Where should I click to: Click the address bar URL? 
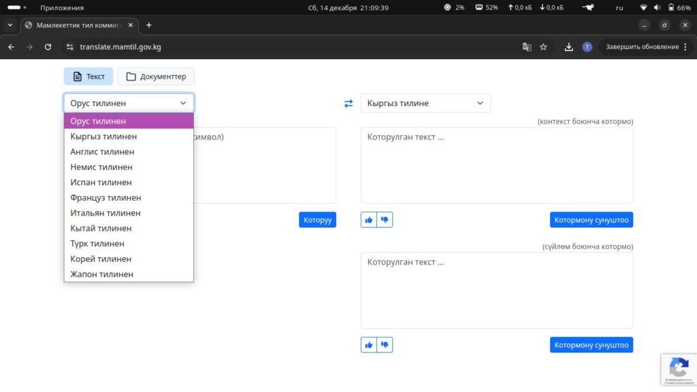[x=120, y=47]
